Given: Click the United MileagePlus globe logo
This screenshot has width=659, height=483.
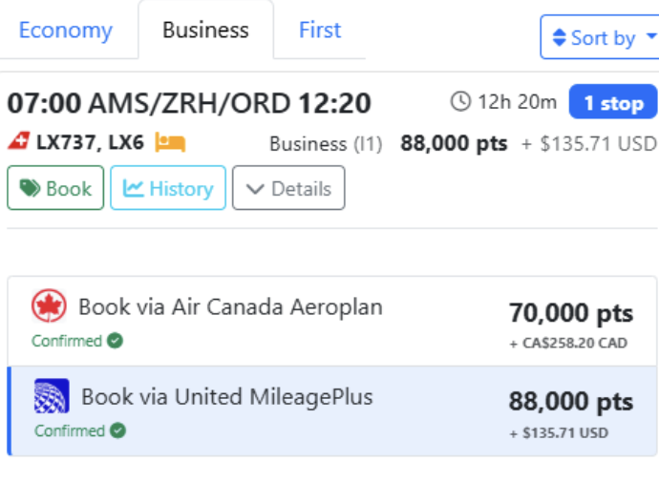Looking at the screenshot, I should [52, 396].
